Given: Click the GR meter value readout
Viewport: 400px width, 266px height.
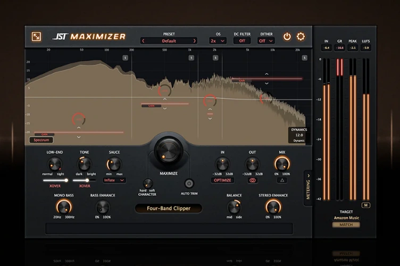Looking at the screenshot, I should pos(339,48).
